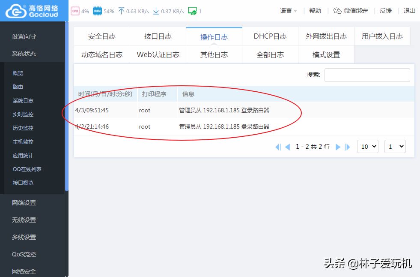Switch to the 安全日志 tab
The height and width of the screenshot is (277, 420).
tap(102, 36)
